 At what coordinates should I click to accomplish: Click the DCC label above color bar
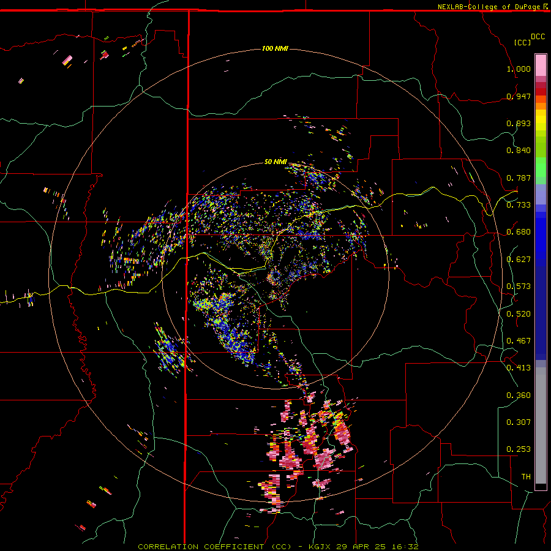pyautogui.click(x=538, y=37)
